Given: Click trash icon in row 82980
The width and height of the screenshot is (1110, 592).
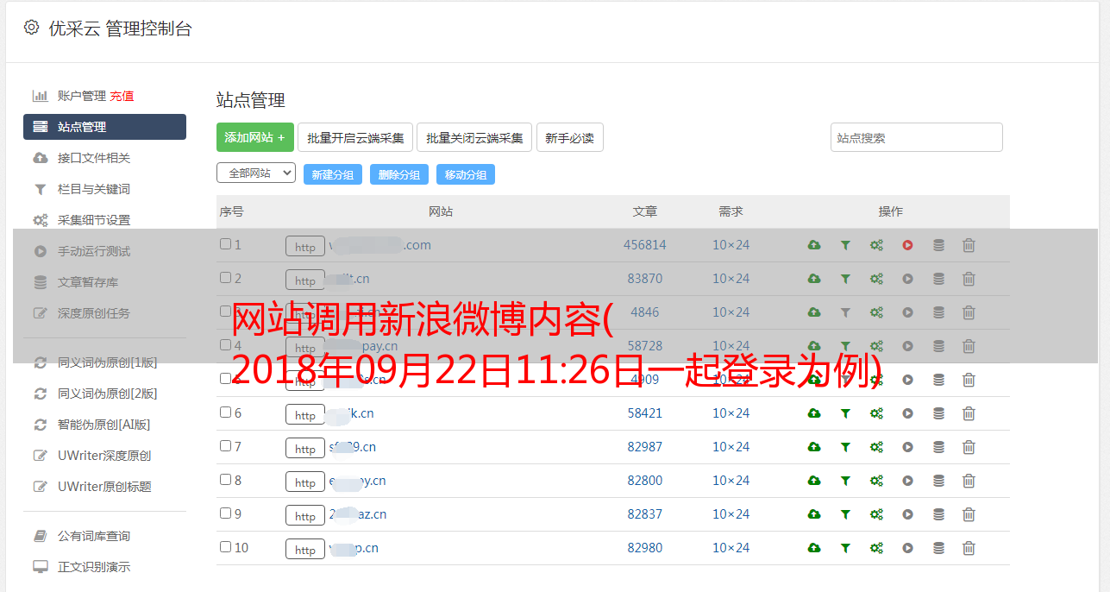Looking at the screenshot, I should point(969,548).
